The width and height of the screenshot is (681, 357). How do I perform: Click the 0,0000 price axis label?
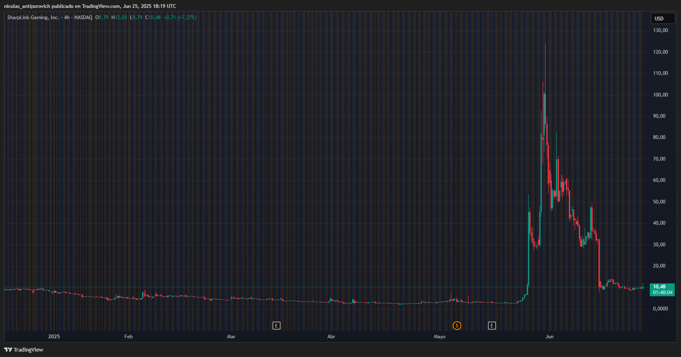pyautogui.click(x=661, y=309)
